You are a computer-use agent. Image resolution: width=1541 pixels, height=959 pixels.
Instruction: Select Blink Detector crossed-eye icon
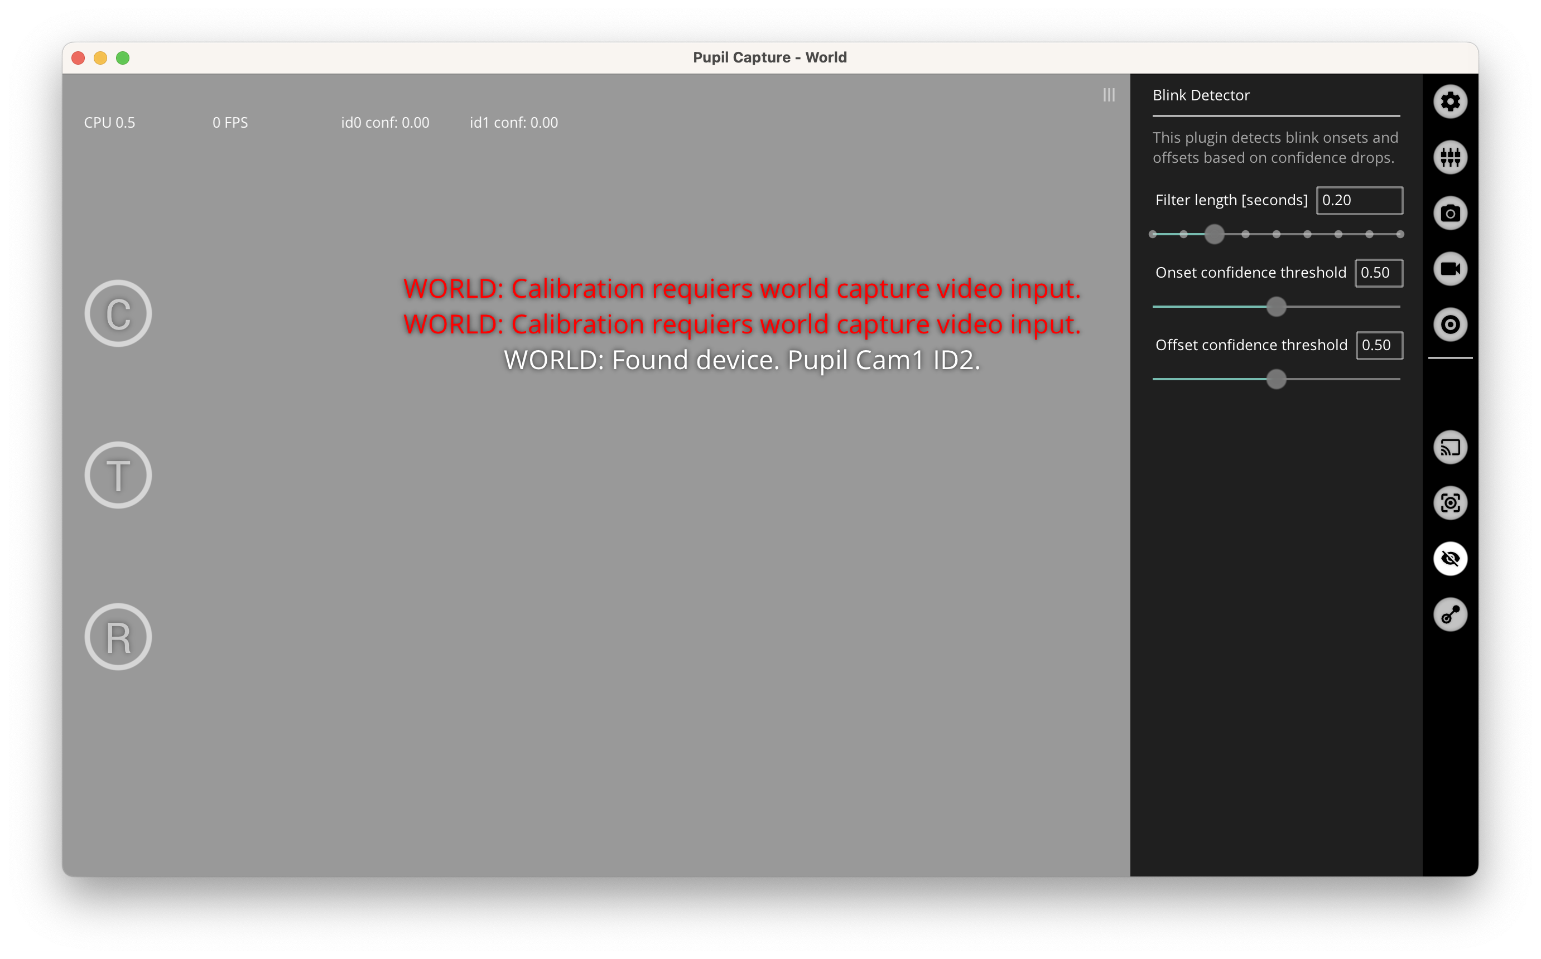click(x=1449, y=559)
